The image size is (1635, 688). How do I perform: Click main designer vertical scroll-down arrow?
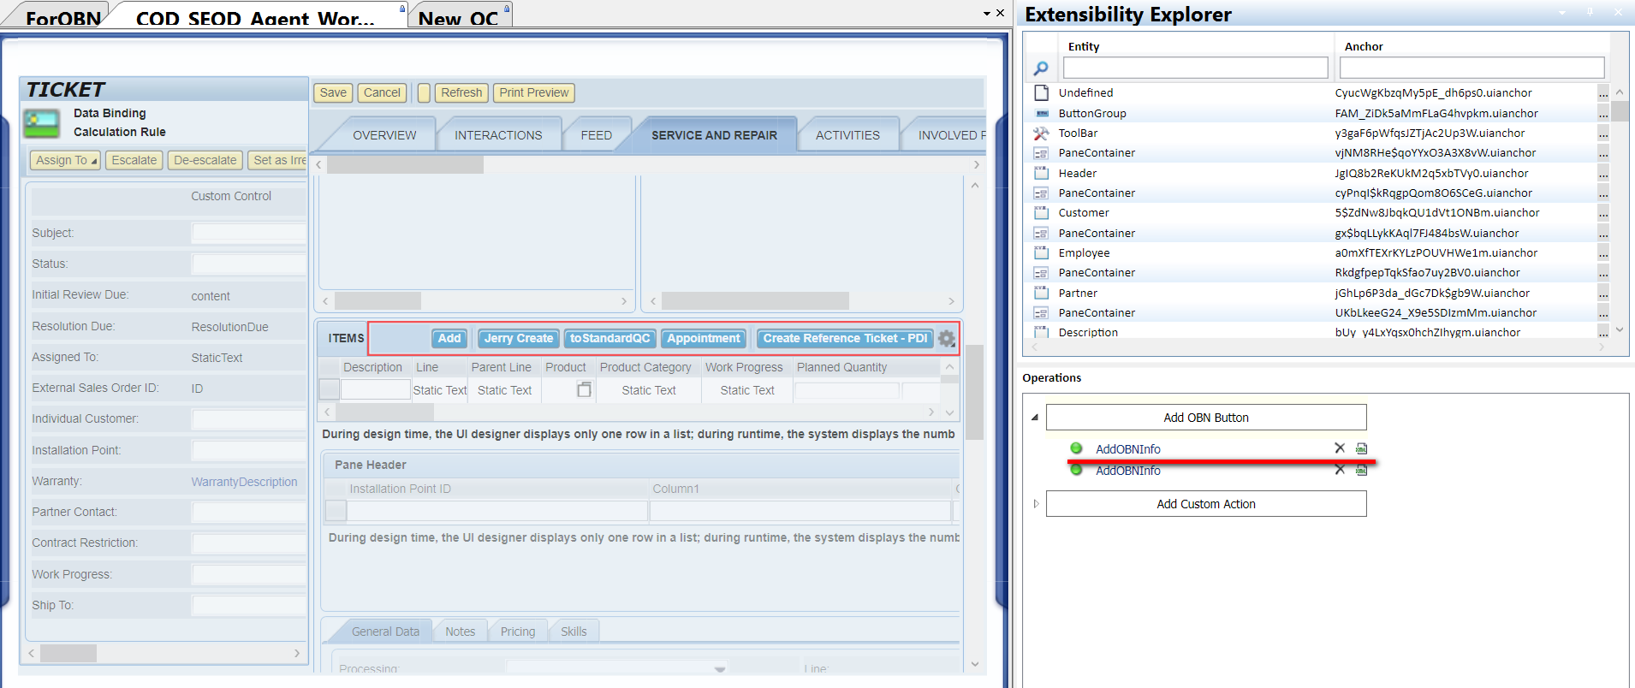click(x=975, y=664)
